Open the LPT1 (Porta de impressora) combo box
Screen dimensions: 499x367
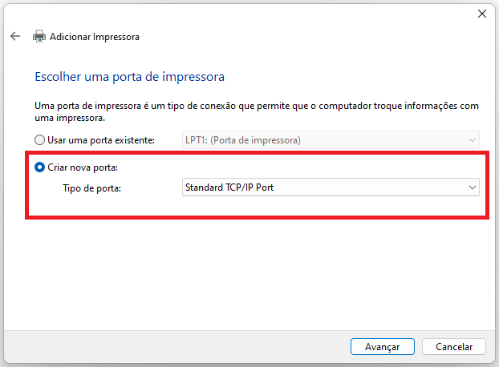[331, 139]
